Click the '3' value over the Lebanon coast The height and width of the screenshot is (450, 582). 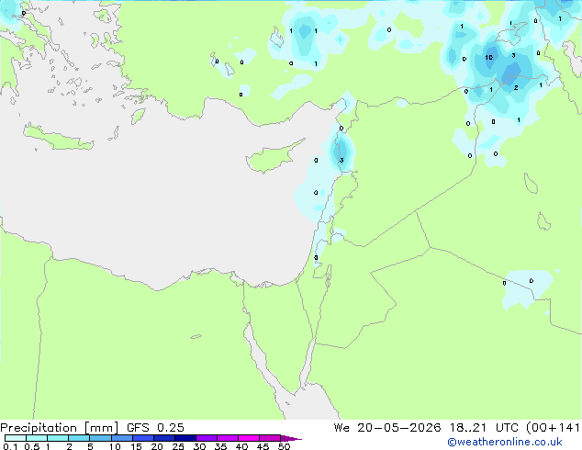341,160
